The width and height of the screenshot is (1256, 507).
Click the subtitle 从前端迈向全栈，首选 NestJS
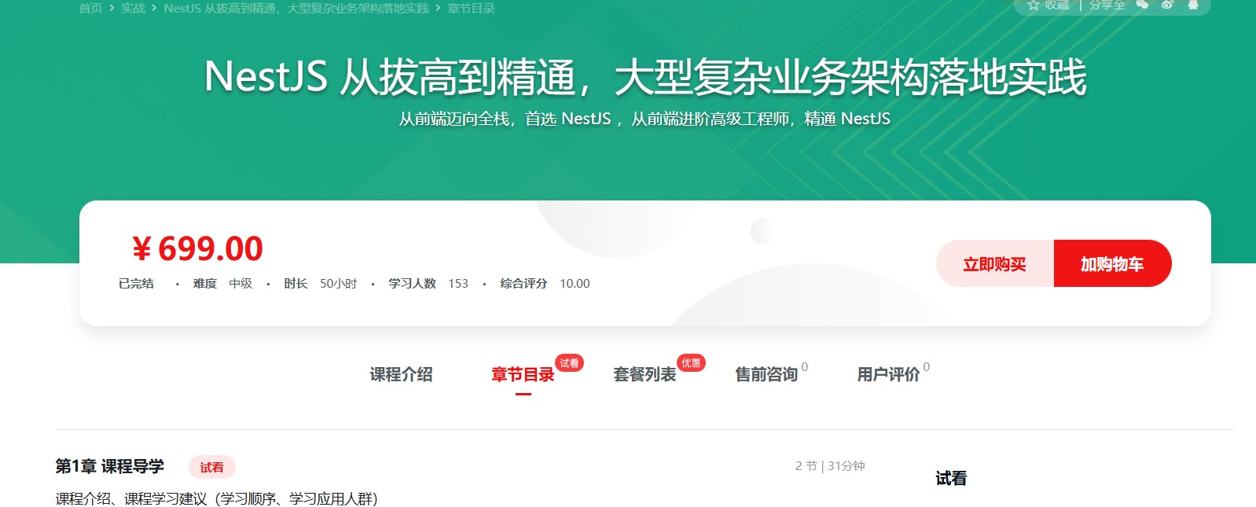[645, 119]
